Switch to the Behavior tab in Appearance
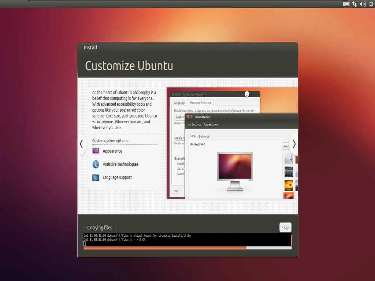Viewport: 375px width, 281px height. [x=204, y=136]
